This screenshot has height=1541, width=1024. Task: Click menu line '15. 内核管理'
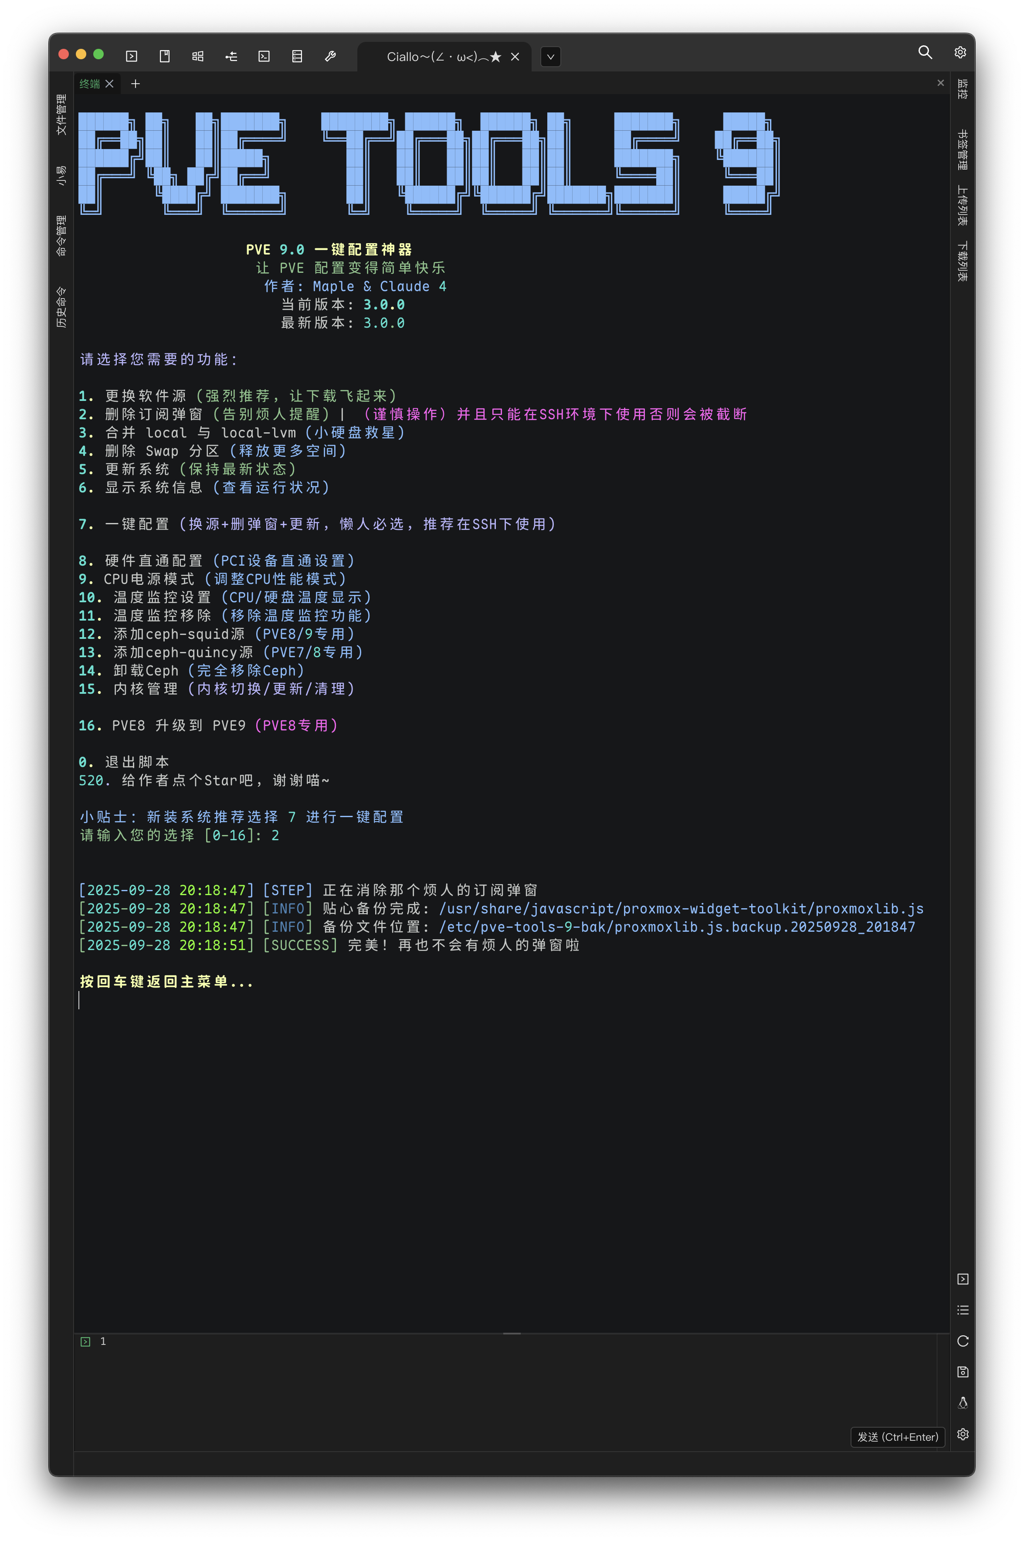[217, 689]
